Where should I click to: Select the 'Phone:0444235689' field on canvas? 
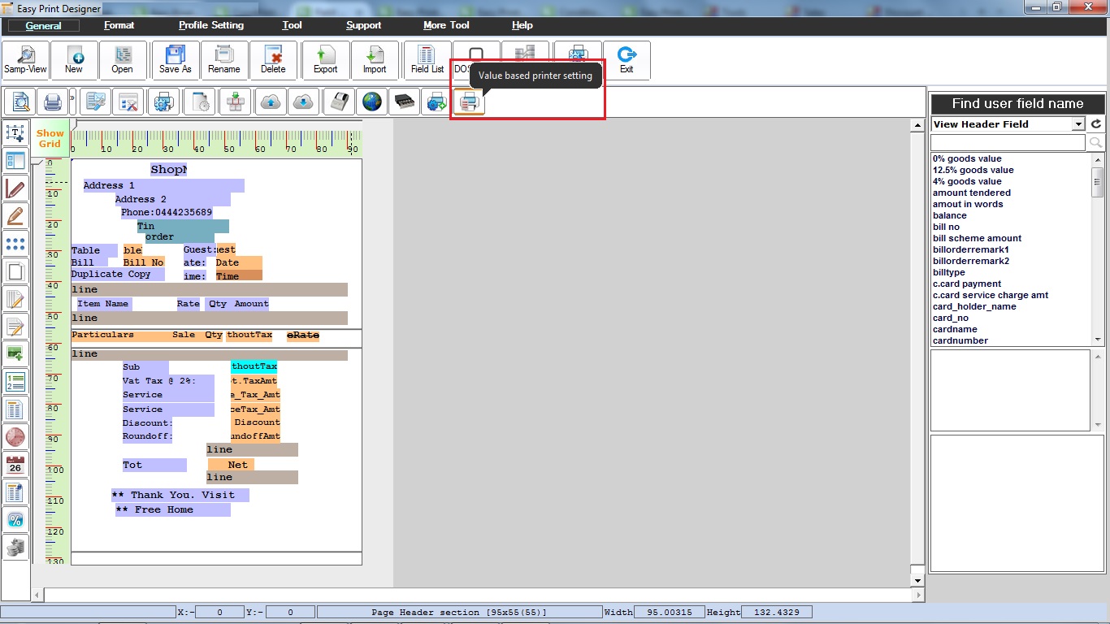coord(167,213)
